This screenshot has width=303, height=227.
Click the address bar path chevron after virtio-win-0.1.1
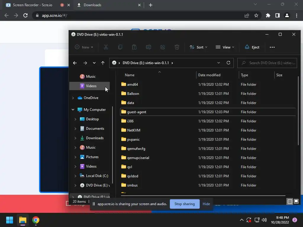click(x=172, y=63)
